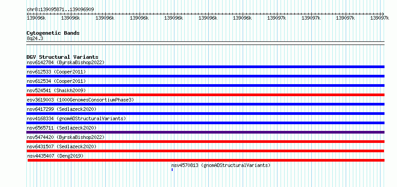Open nsv612534 (Cooper2011) variant label
The width and height of the screenshot is (397, 187).
[x=56, y=81]
